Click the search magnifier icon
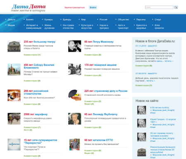This screenshot has height=159, width=186. [176, 7]
